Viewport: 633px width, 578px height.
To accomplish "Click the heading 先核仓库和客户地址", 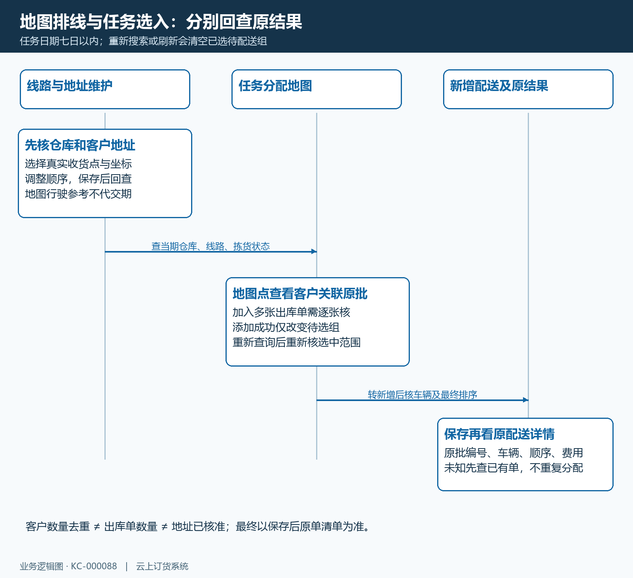I will [80, 145].
